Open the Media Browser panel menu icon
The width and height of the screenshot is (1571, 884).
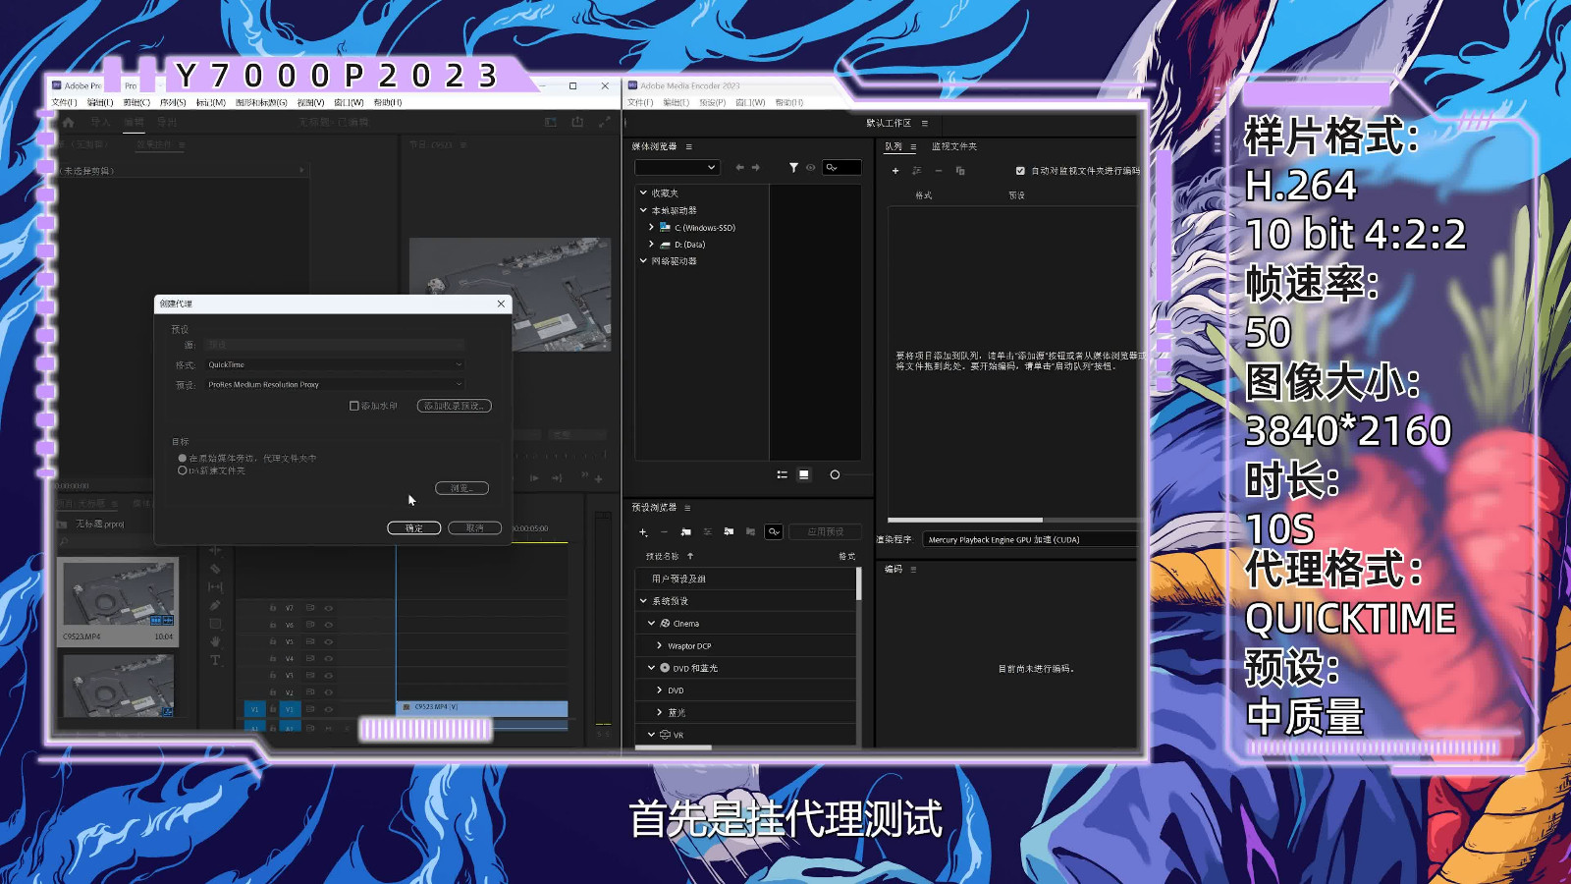[x=689, y=146]
